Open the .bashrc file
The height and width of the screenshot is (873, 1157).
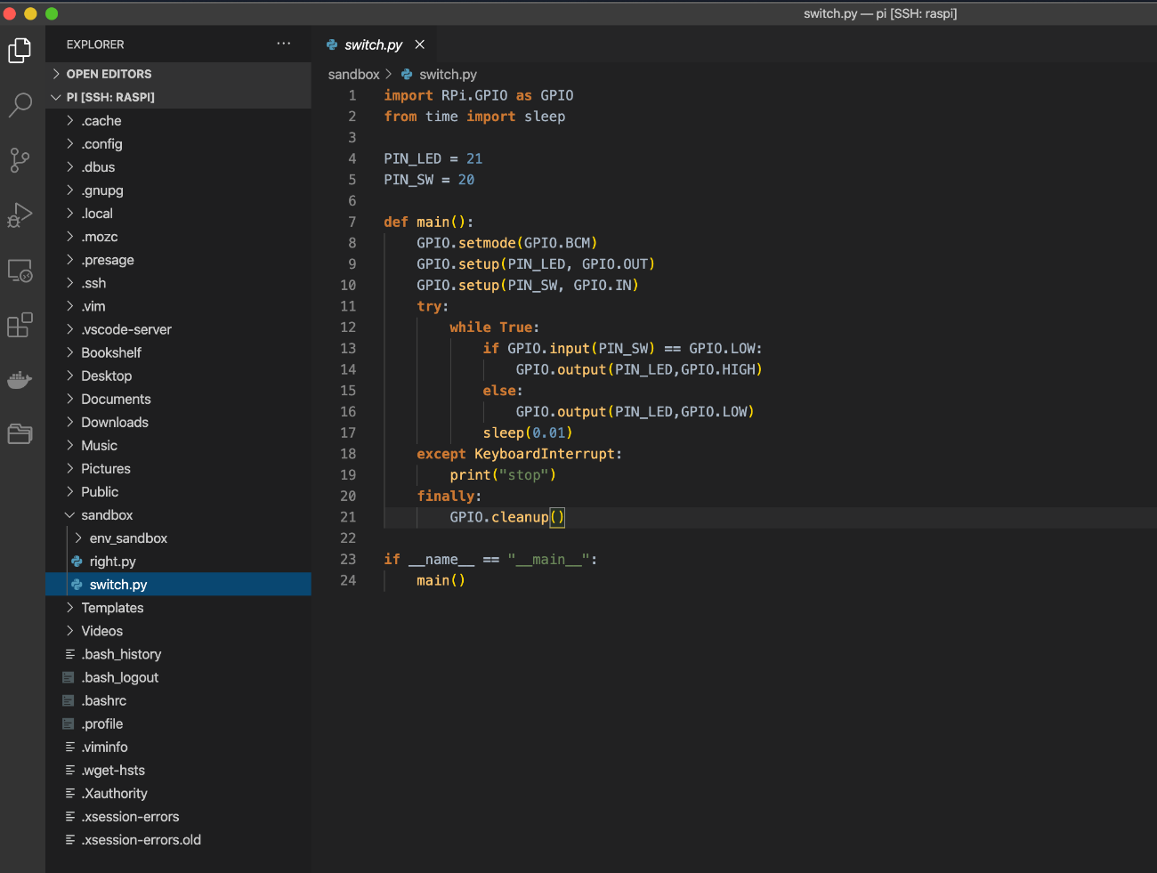(104, 700)
